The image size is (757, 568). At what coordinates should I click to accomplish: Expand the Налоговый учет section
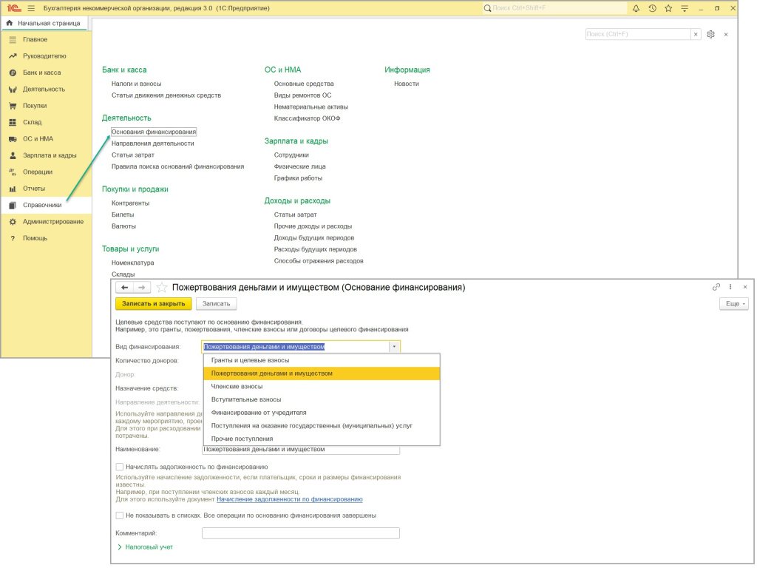pyautogui.click(x=145, y=547)
